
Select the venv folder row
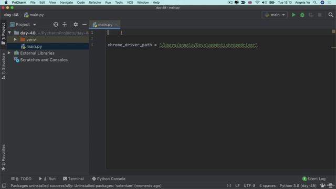click(48, 40)
